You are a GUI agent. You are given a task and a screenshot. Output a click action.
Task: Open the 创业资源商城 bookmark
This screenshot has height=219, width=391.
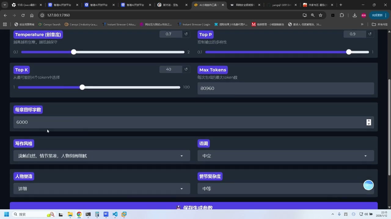point(24,24)
